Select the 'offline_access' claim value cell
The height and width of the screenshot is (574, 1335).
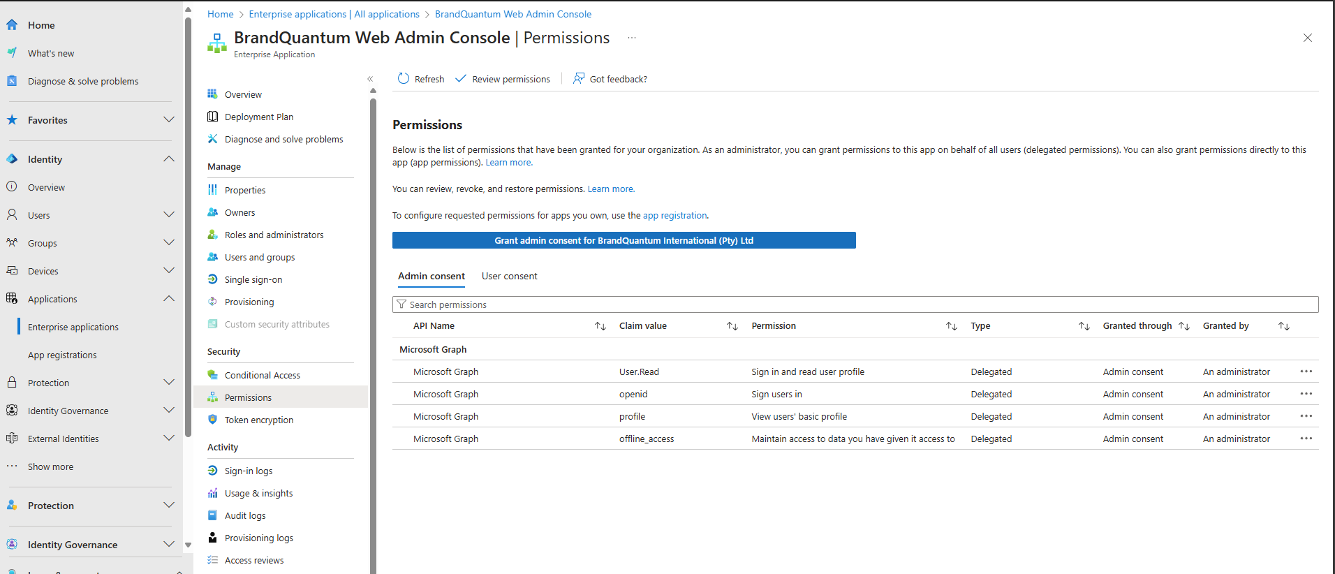[x=647, y=439]
